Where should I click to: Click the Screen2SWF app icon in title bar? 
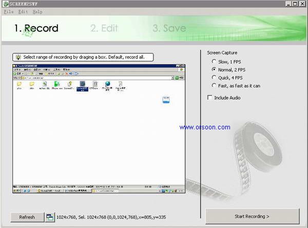5,4
